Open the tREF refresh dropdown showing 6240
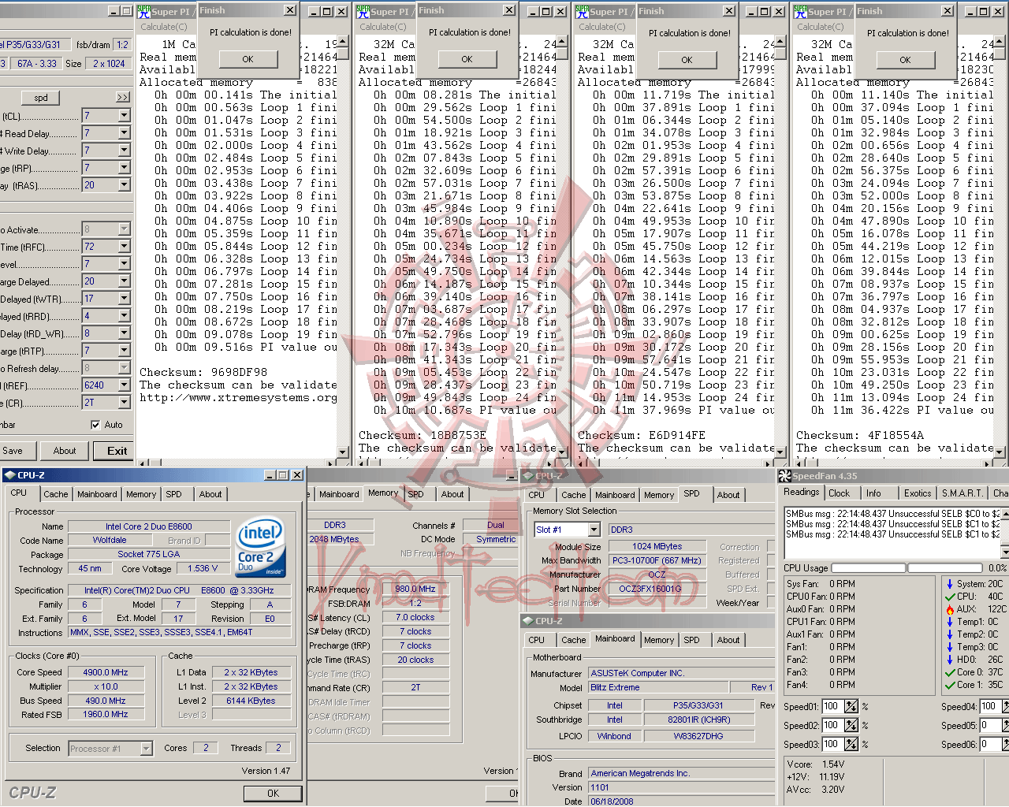The width and height of the screenshot is (1009, 807). tap(124, 385)
